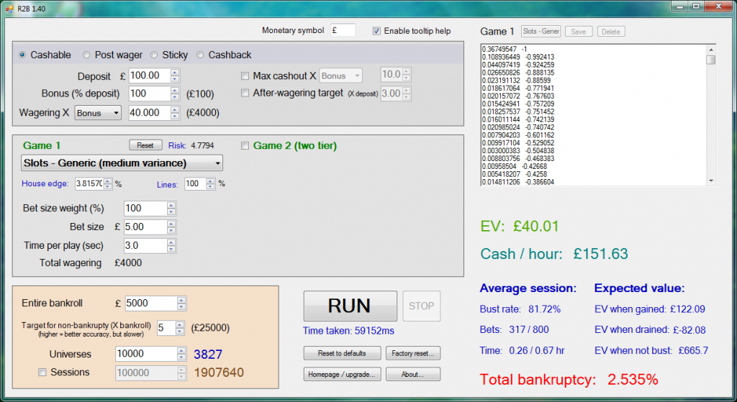Click the Deposit spinner arrows
Screen dimensions: 737x402
[x=175, y=76]
